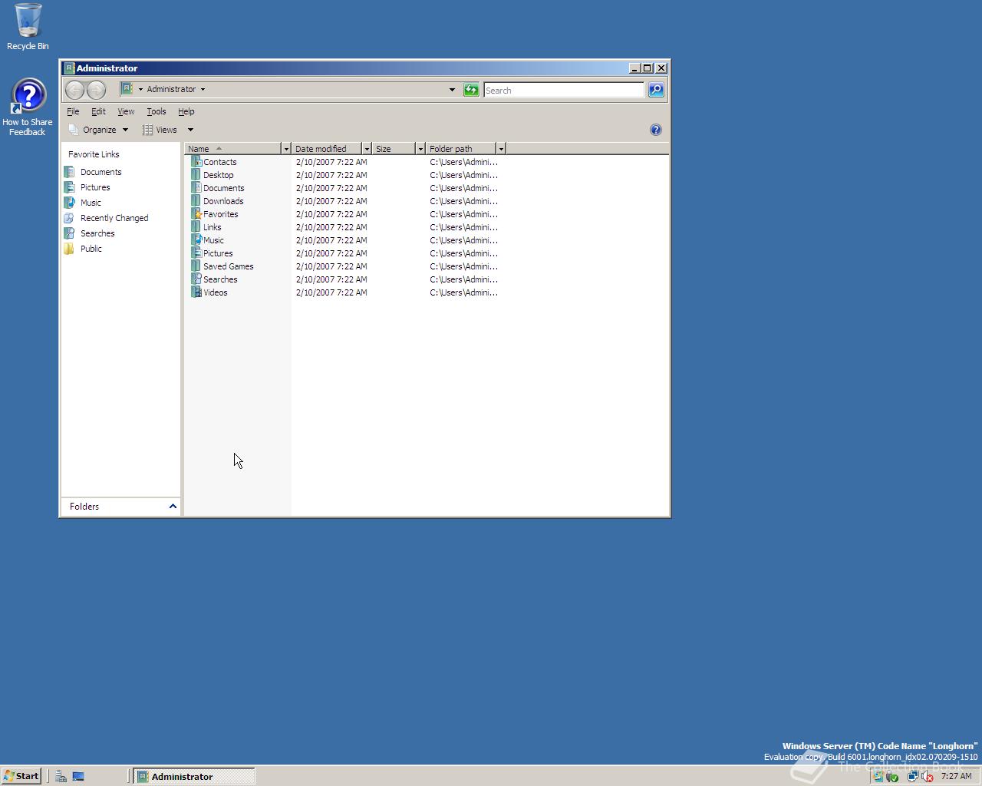Expand the Folders pane chevron
Image resolution: width=982 pixels, height=786 pixels.
pos(173,506)
